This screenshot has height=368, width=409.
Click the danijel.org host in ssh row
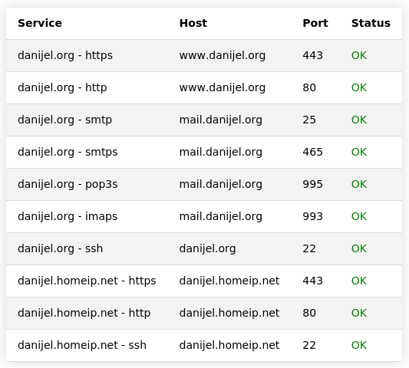coord(207,248)
